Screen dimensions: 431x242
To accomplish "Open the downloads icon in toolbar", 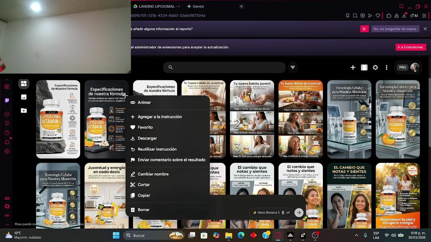I will (404, 15).
